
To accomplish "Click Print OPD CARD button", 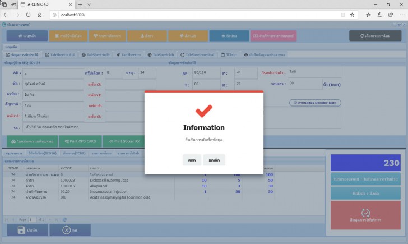I will (80, 141).
